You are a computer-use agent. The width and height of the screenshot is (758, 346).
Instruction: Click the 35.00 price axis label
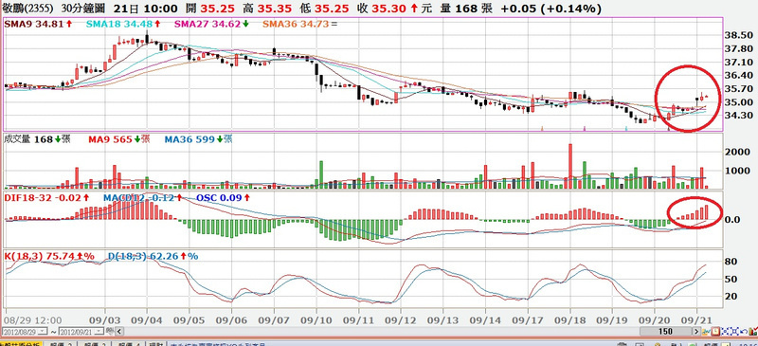(739, 102)
